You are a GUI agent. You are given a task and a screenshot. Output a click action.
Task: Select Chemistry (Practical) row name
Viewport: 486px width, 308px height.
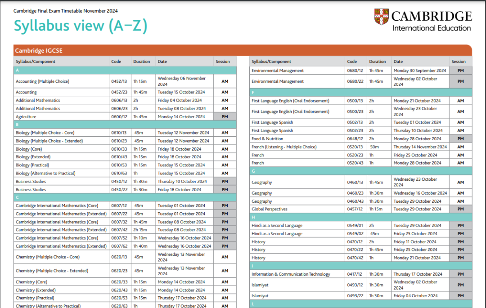pos(35,298)
